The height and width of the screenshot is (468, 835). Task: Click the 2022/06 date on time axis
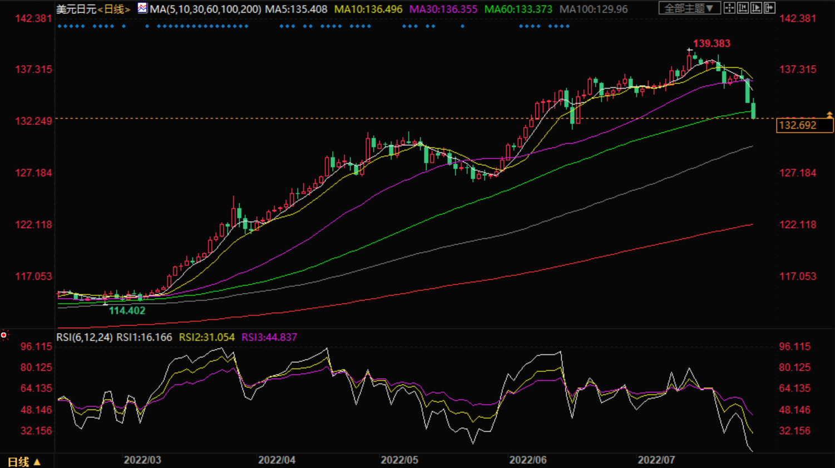point(528,460)
